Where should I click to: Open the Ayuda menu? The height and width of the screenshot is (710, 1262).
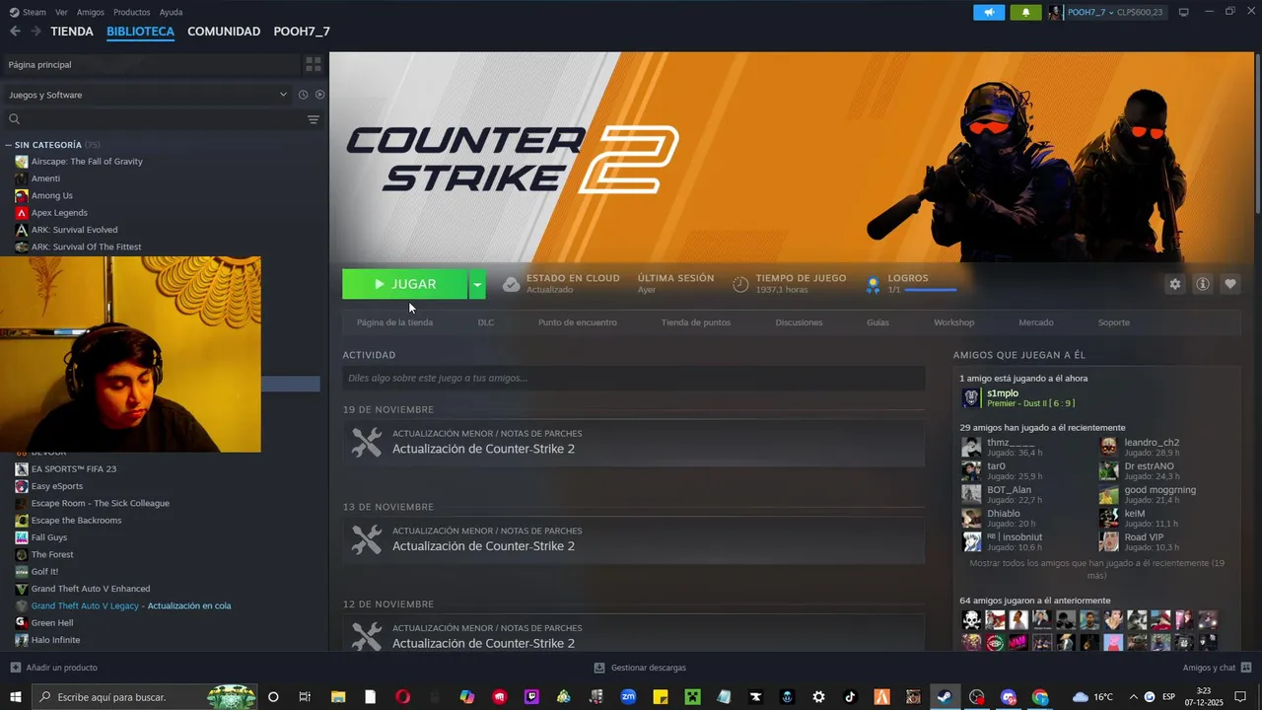click(171, 12)
